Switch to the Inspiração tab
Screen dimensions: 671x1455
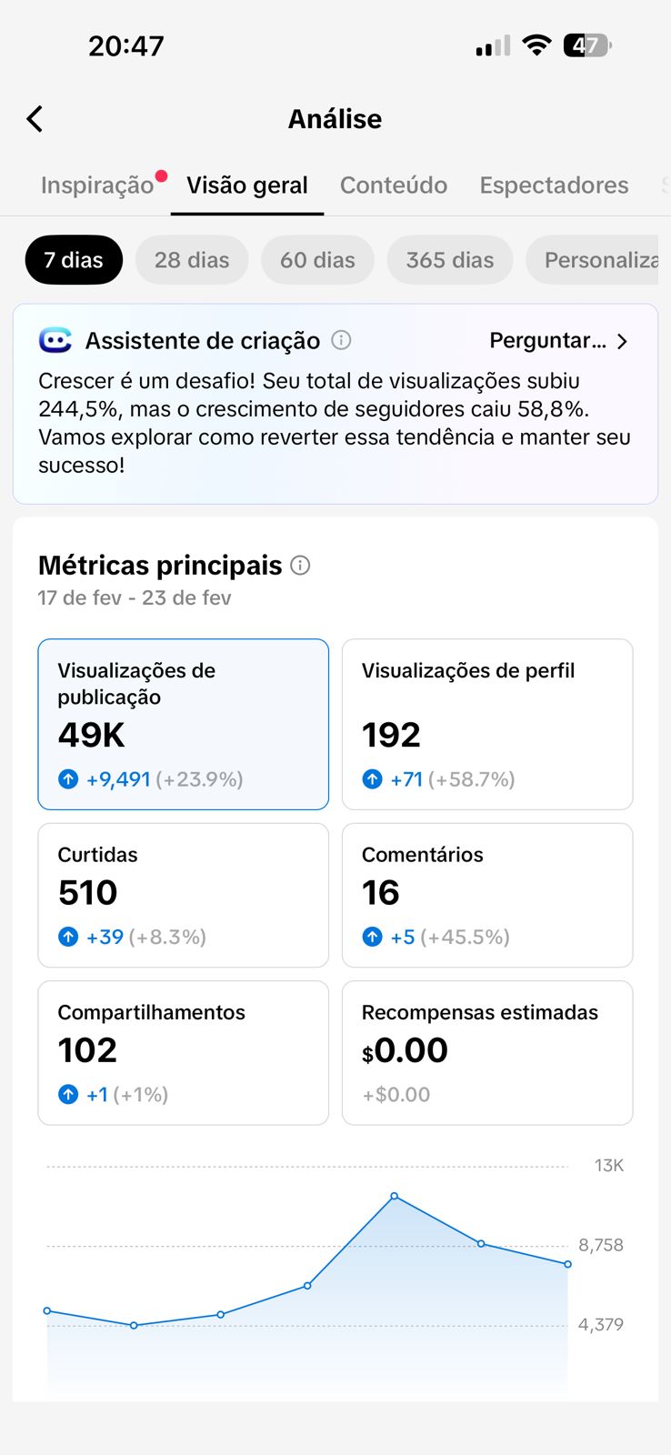click(x=97, y=186)
